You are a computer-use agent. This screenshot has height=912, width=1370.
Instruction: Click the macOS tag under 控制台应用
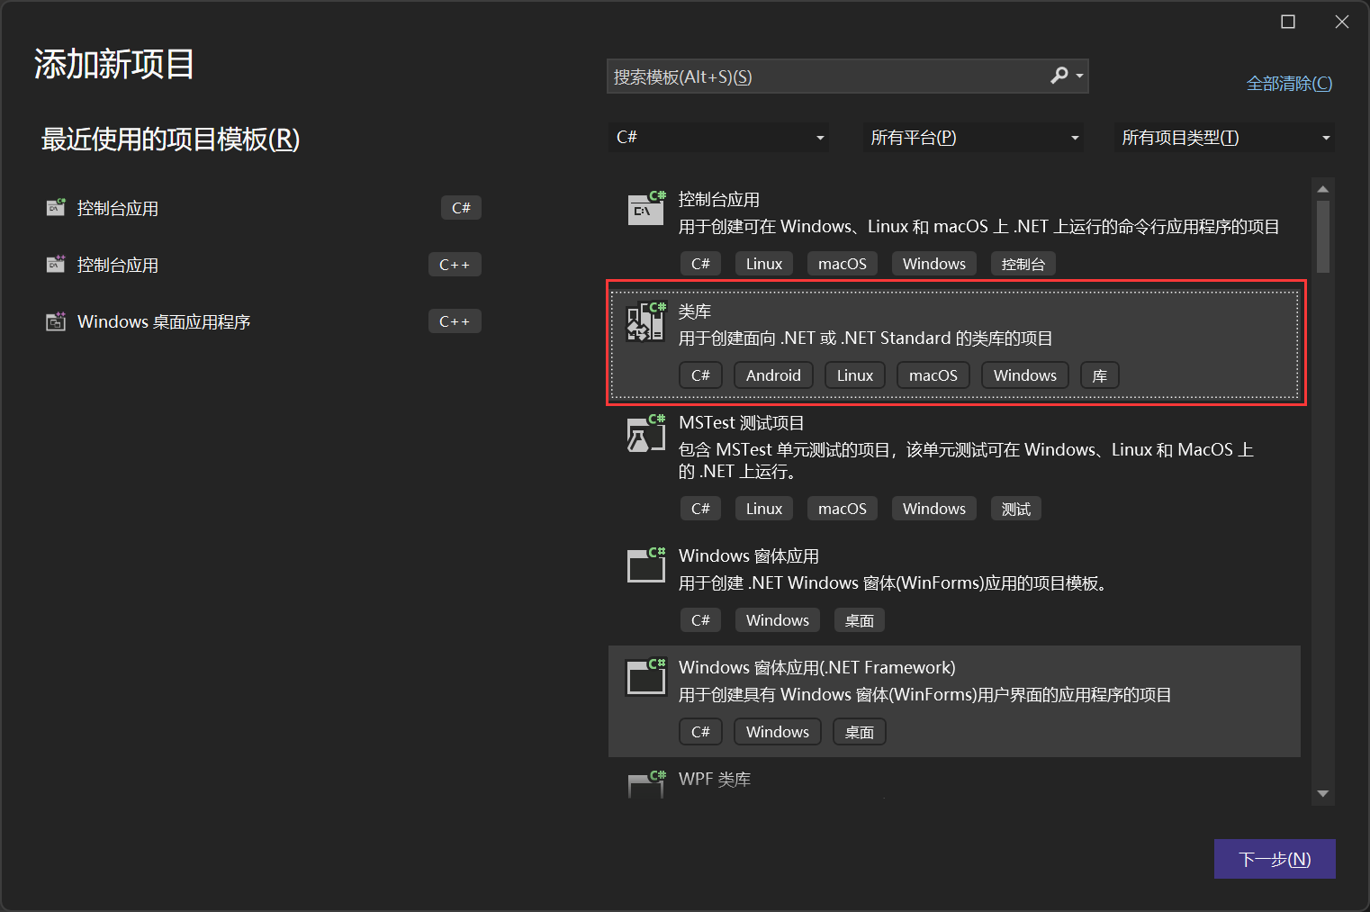click(x=842, y=263)
